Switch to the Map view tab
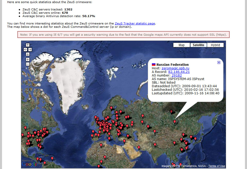 (x=182, y=45)
